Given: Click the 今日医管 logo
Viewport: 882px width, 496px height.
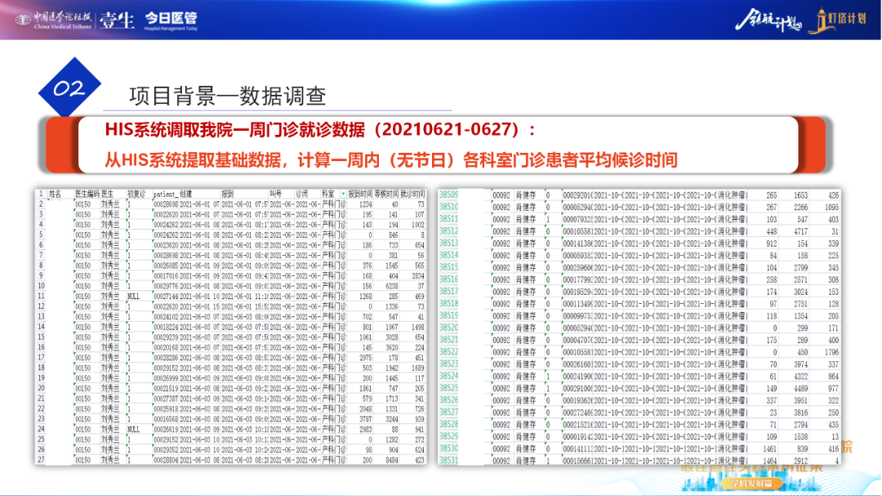Looking at the screenshot, I should [x=171, y=20].
